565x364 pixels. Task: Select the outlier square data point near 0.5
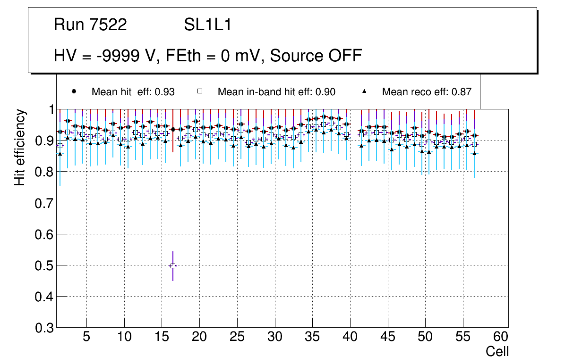[x=173, y=266]
